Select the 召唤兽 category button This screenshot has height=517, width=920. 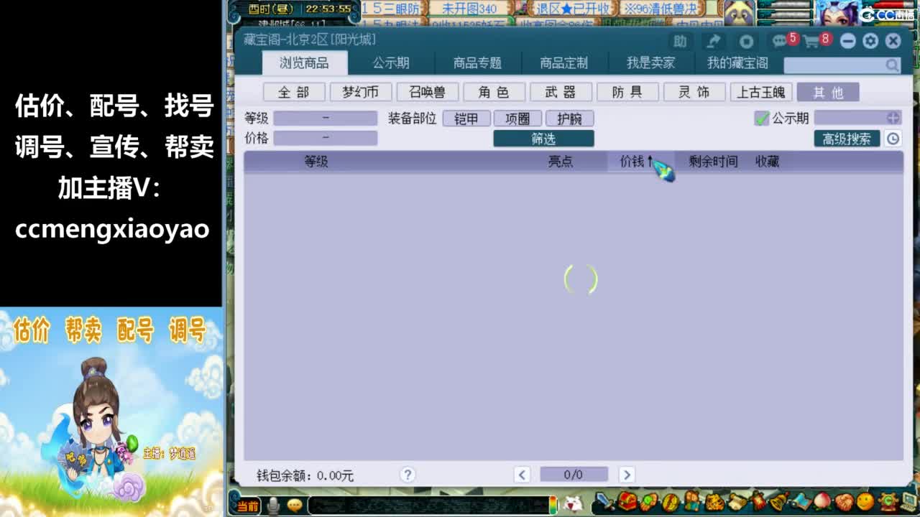428,93
